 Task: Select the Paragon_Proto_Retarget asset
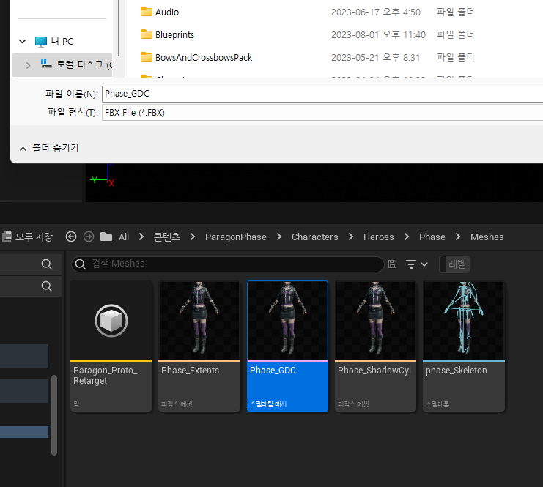click(x=111, y=346)
